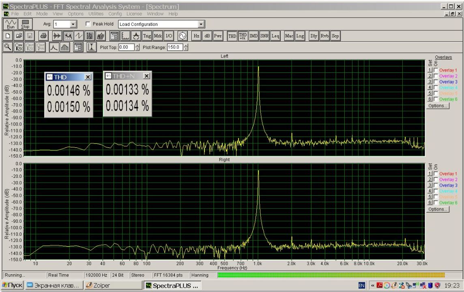Click the calibration compass icon
The image size is (464, 292).
pyautogui.click(x=136, y=36)
